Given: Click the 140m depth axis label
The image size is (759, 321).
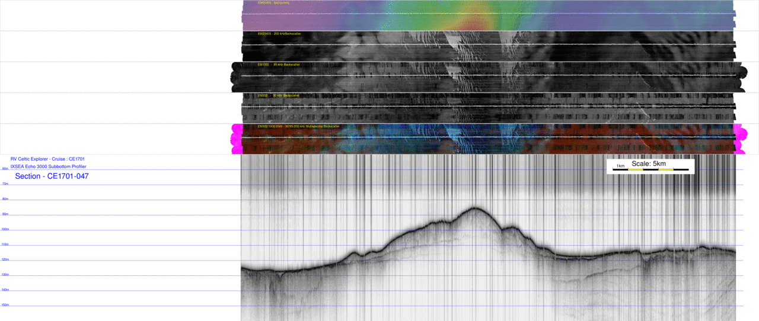Looking at the screenshot, I should 5,290.
